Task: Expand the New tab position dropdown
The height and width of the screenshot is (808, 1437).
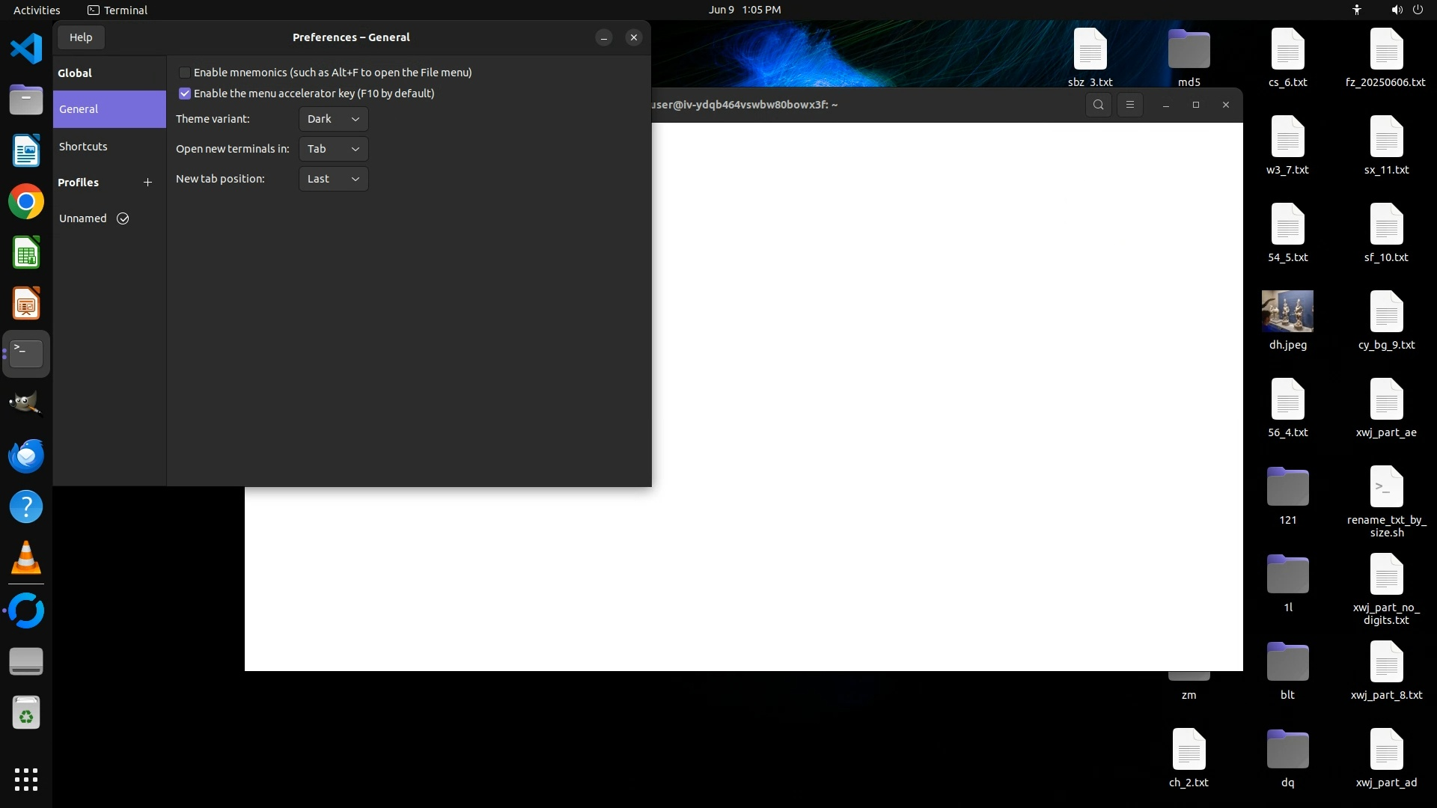Action: [333, 179]
